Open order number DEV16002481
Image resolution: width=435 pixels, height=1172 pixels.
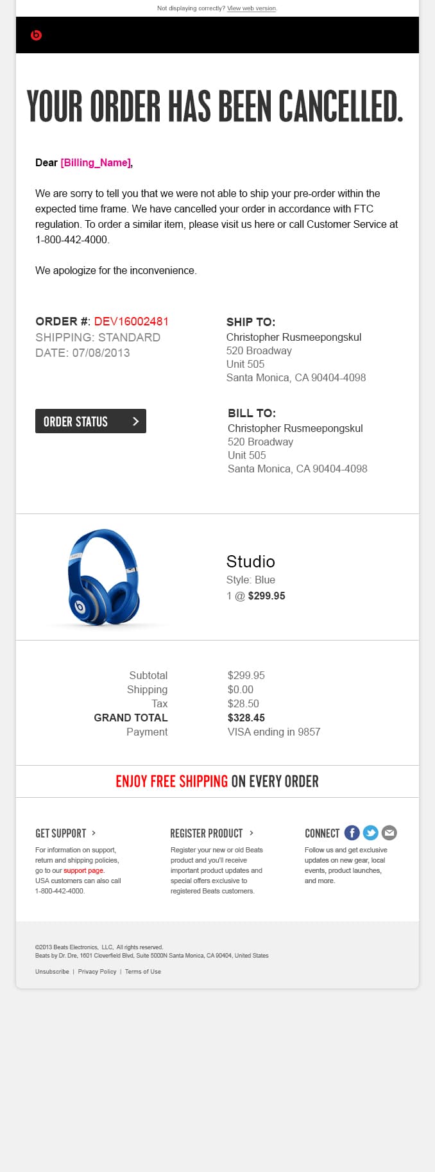[x=131, y=321]
